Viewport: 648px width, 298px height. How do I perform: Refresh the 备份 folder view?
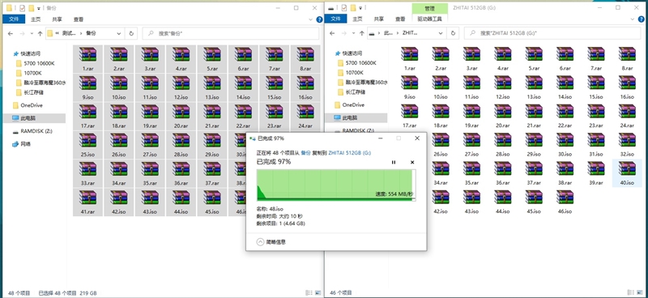[x=131, y=33]
